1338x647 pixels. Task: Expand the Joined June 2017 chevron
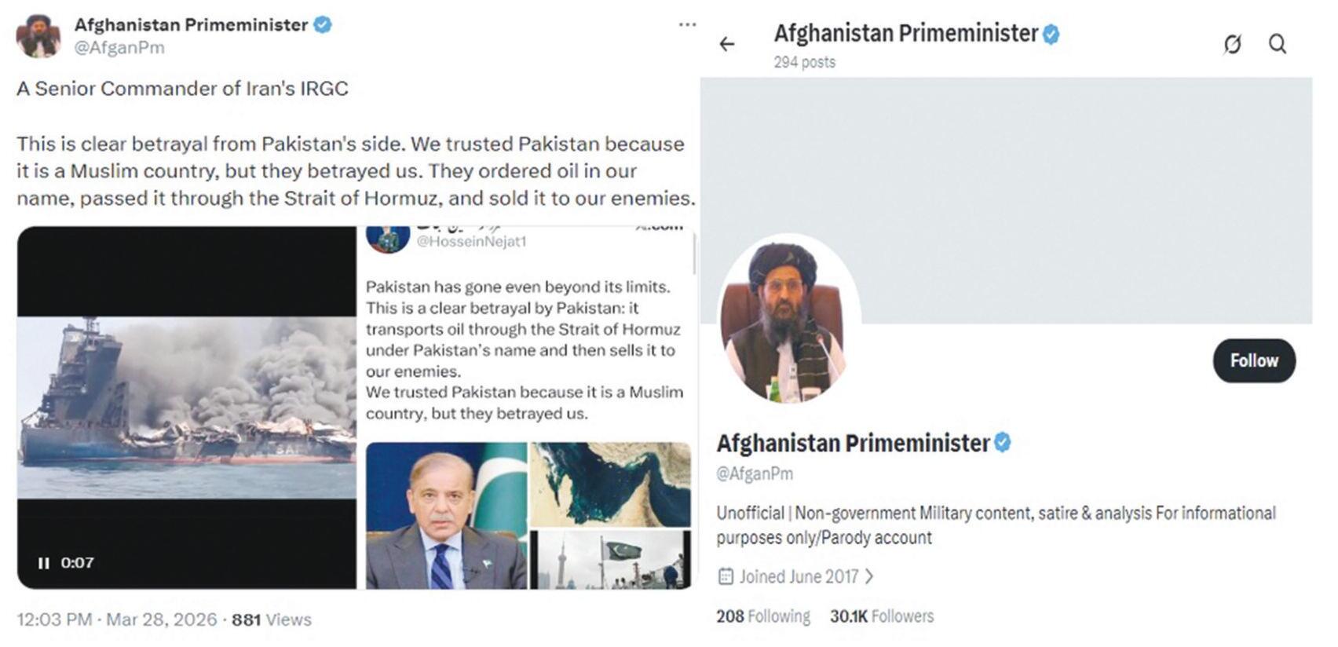click(869, 576)
